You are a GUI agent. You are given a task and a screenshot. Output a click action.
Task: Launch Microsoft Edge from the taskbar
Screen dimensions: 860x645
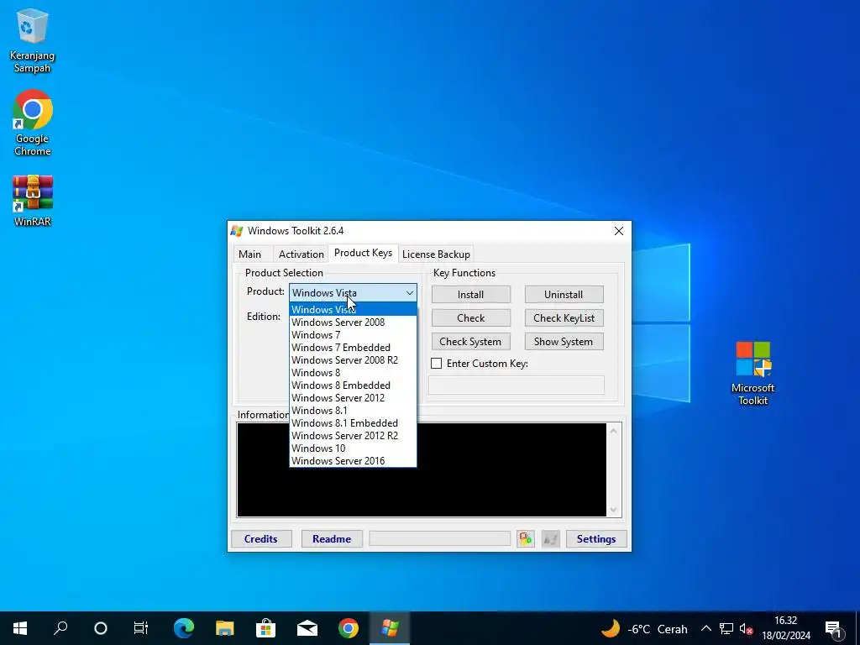[x=184, y=628]
